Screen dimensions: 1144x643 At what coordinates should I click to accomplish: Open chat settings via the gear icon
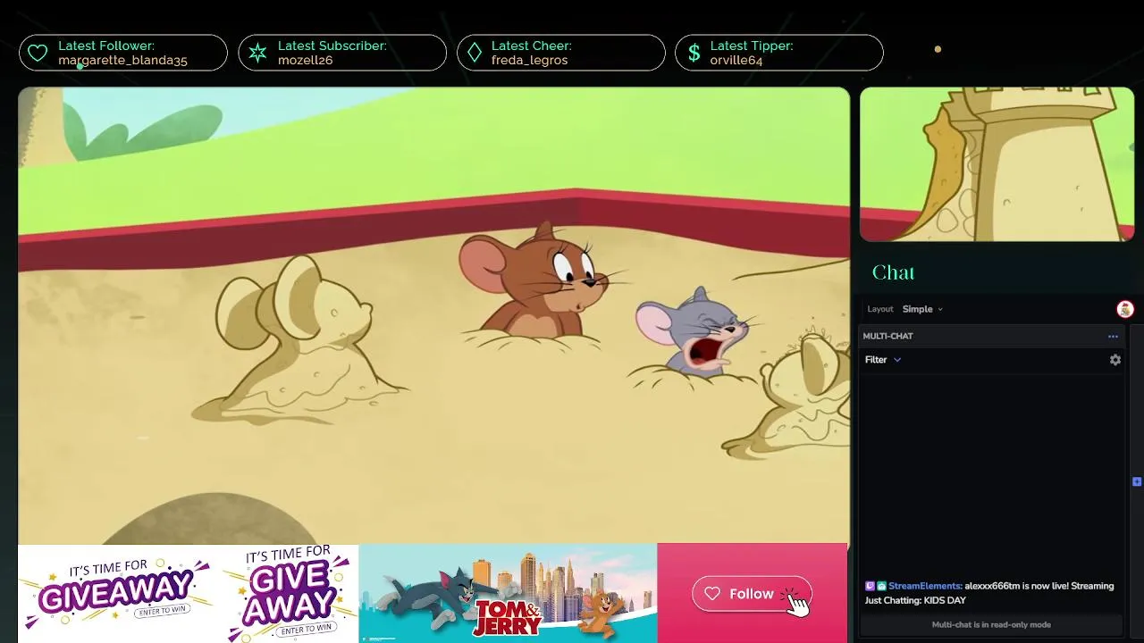tap(1115, 360)
